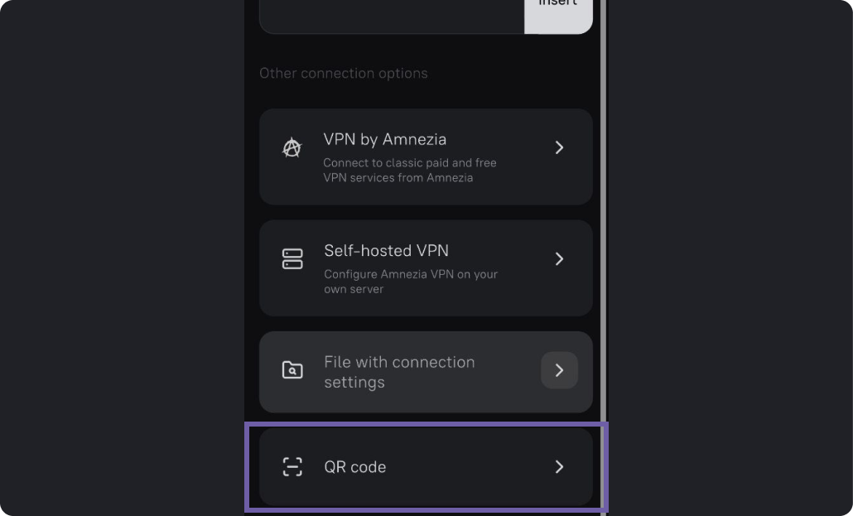The width and height of the screenshot is (853, 516).
Task: Click the Amnezia anarchy logo icon
Action: (292, 147)
